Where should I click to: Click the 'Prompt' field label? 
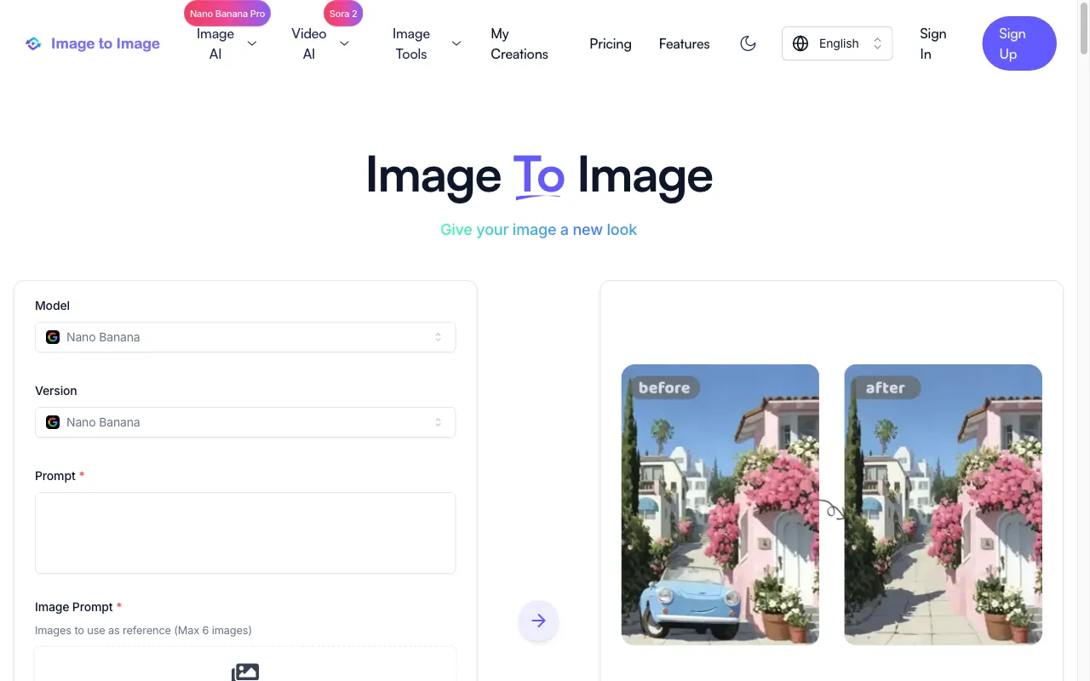[x=55, y=476]
